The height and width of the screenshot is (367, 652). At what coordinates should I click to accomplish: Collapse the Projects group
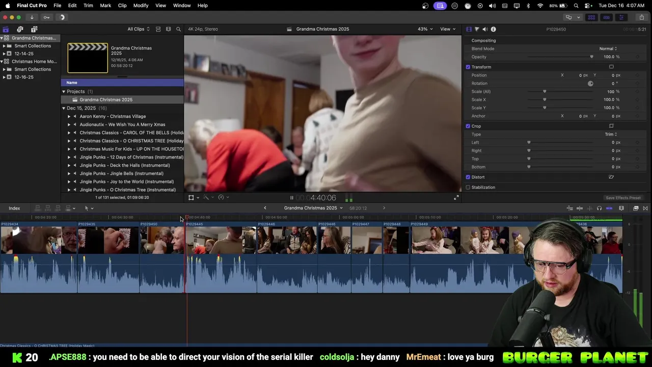click(64, 91)
